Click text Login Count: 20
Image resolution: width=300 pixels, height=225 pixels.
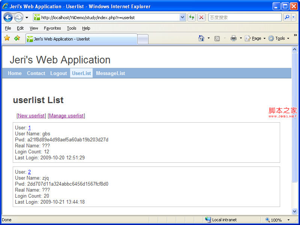click(32, 196)
